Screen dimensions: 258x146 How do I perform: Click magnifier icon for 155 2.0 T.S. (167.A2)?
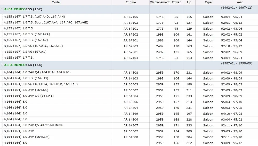point(5,40)
